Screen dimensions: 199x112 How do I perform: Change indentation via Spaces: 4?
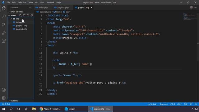pos(164,104)
